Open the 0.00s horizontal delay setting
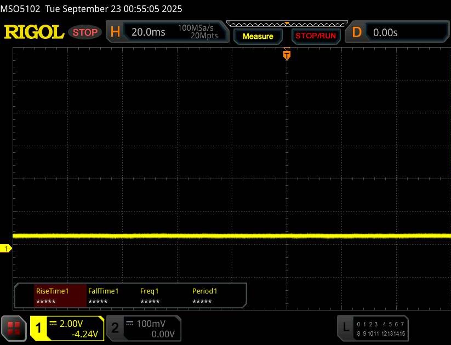The height and width of the screenshot is (345, 451). tap(385, 32)
